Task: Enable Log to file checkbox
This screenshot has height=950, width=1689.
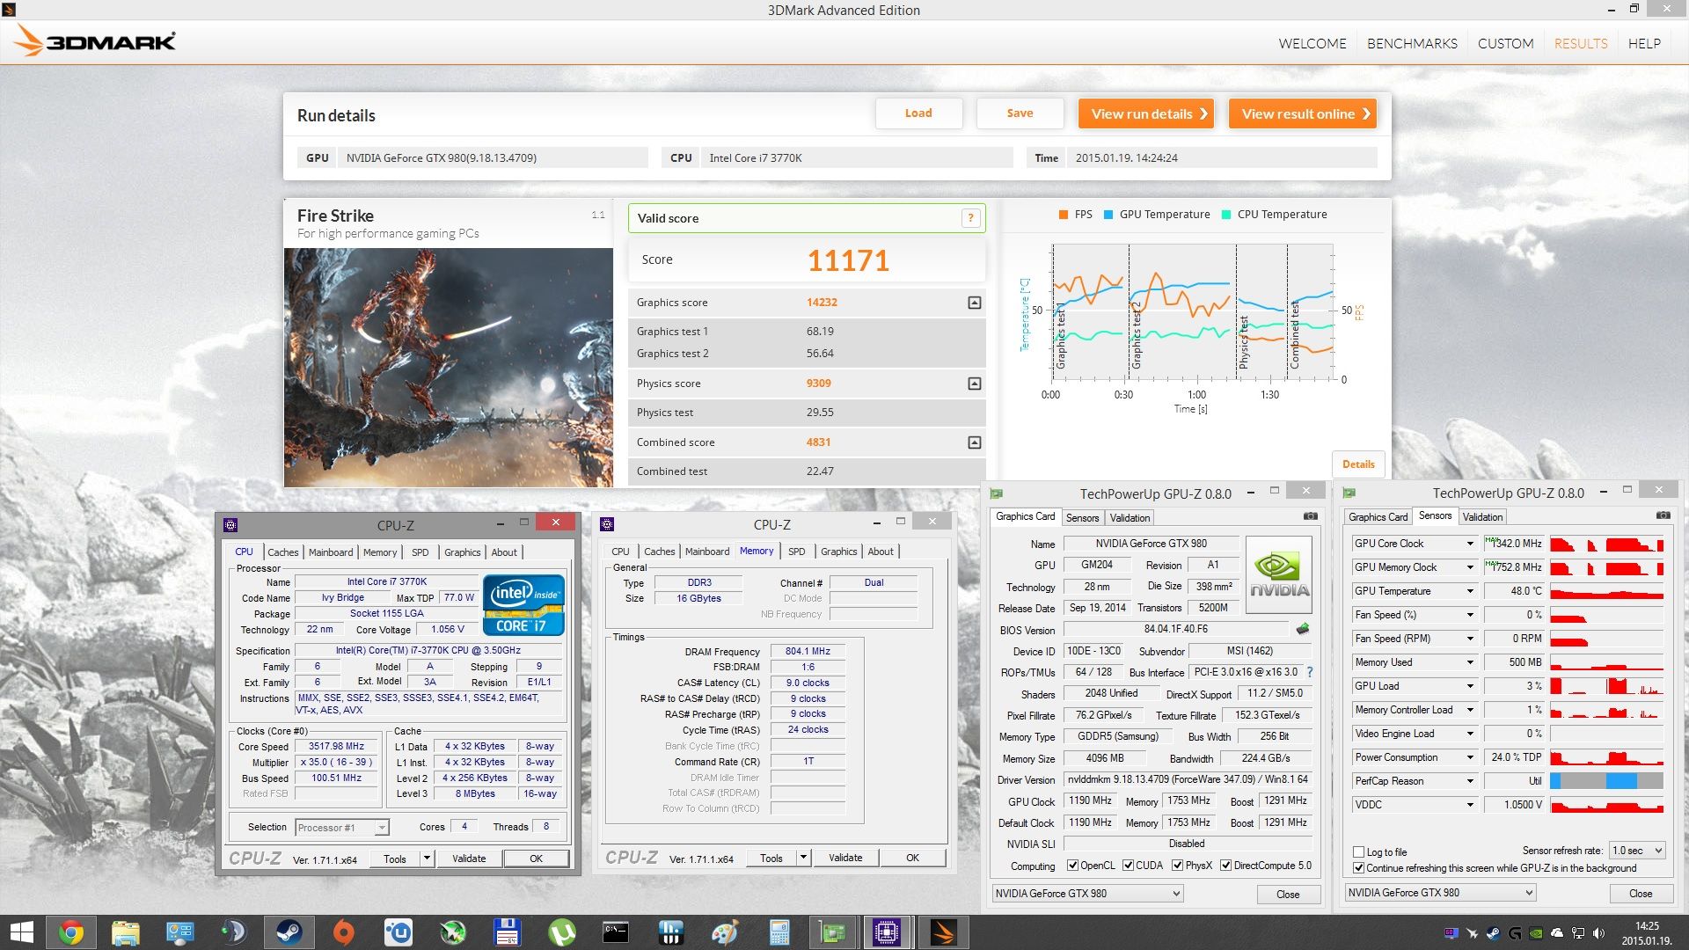Action: tap(1359, 852)
